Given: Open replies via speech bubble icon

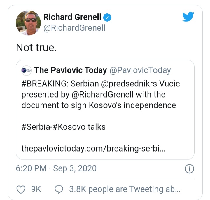Looking at the screenshot, I should (59, 189).
